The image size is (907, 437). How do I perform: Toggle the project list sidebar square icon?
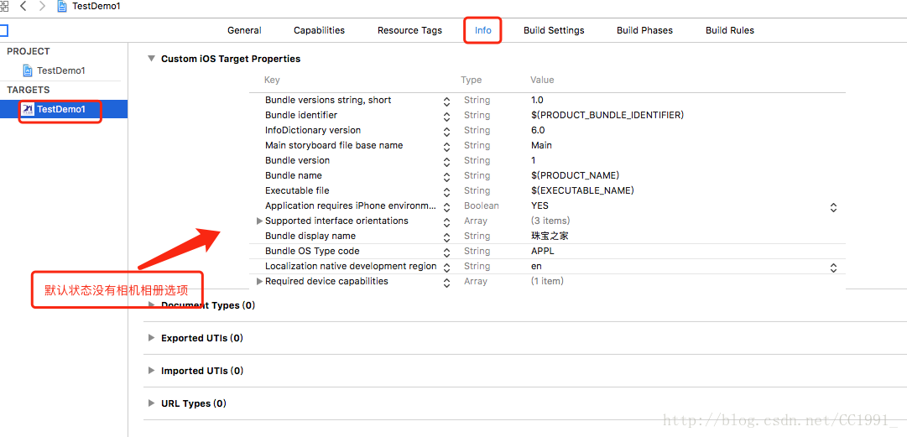pos(3,31)
